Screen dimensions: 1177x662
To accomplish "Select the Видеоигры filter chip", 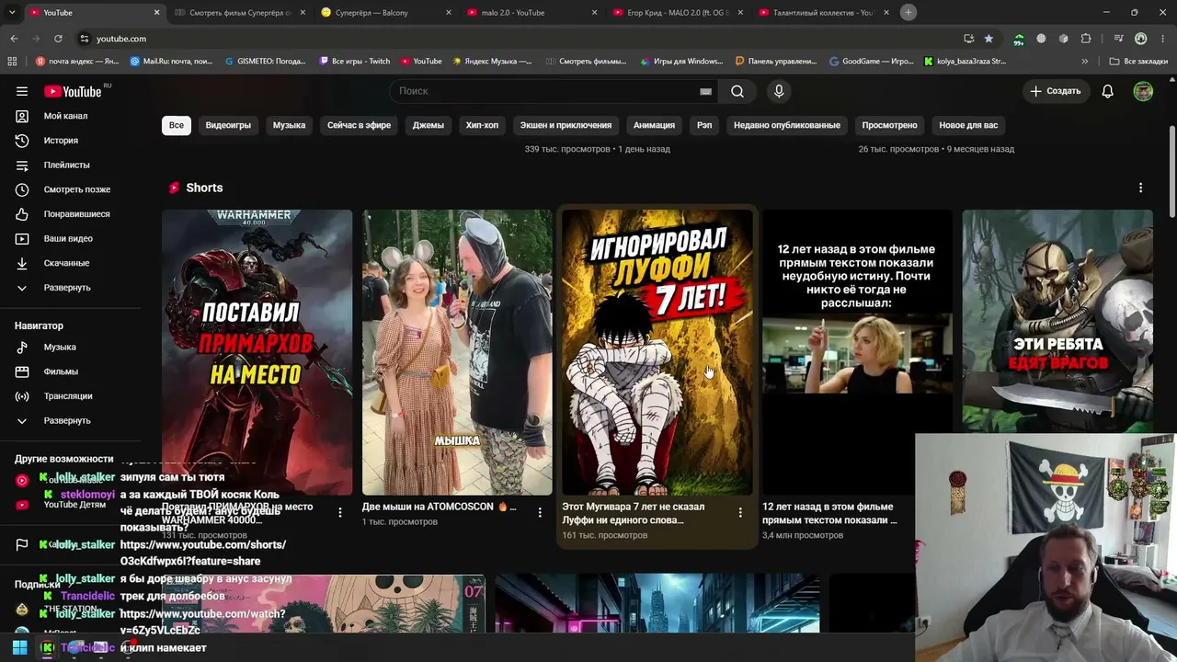I will tap(228, 125).
